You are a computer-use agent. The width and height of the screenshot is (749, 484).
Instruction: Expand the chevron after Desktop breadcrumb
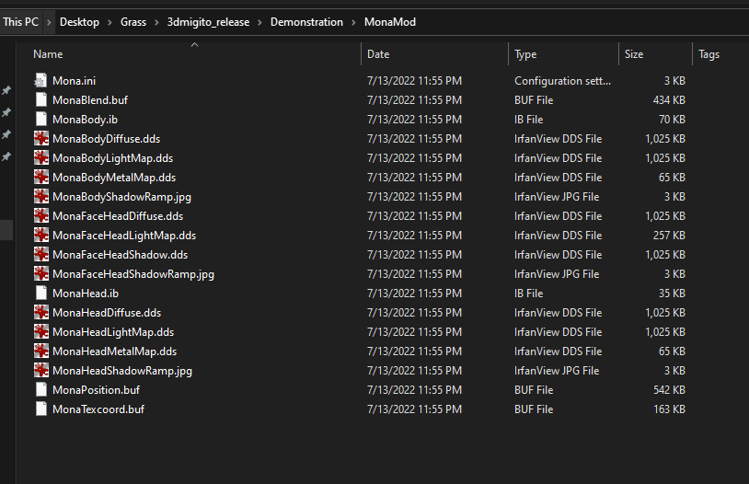pos(109,22)
